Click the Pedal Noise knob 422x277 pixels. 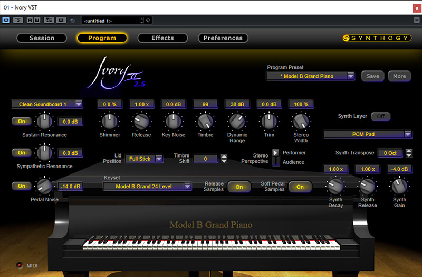coord(44,186)
